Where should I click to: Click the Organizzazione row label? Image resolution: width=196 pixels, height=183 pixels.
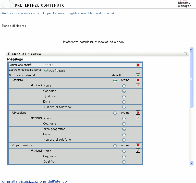tap(22, 145)
